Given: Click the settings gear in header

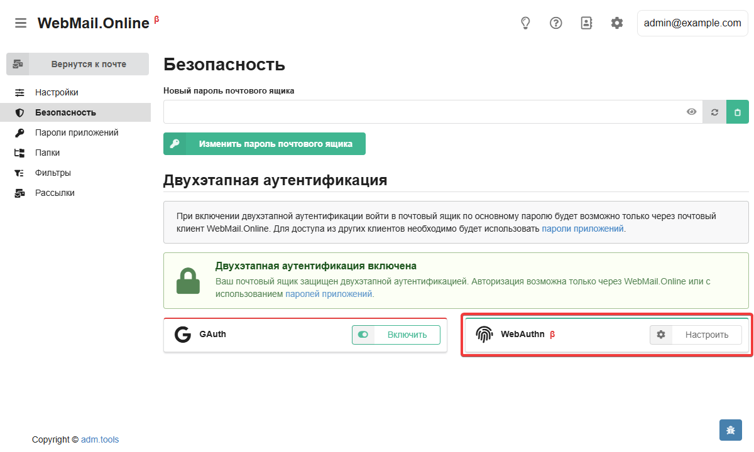Looking at the screenshot, I should click(x=617, y=23).
